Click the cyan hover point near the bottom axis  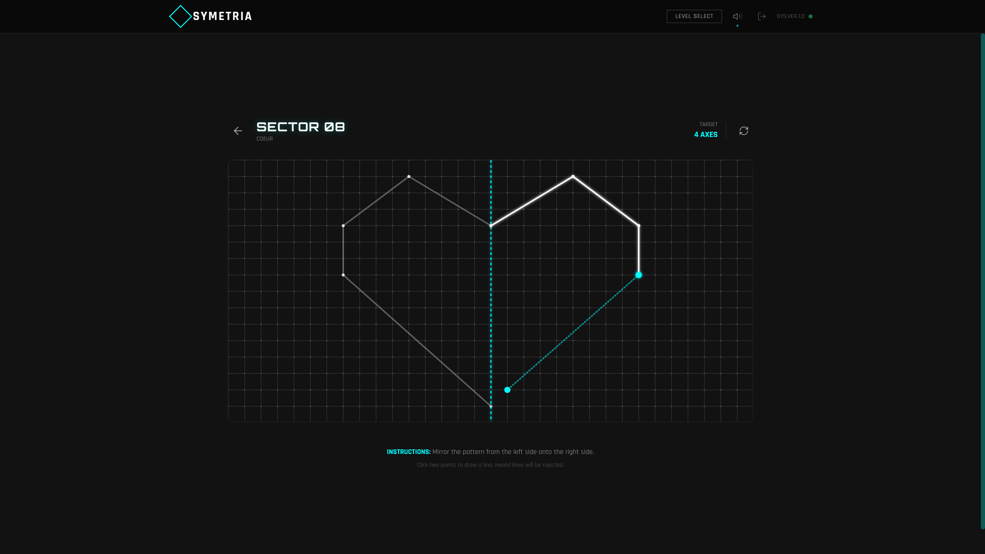pyautogui.click(x=507, y=390)
